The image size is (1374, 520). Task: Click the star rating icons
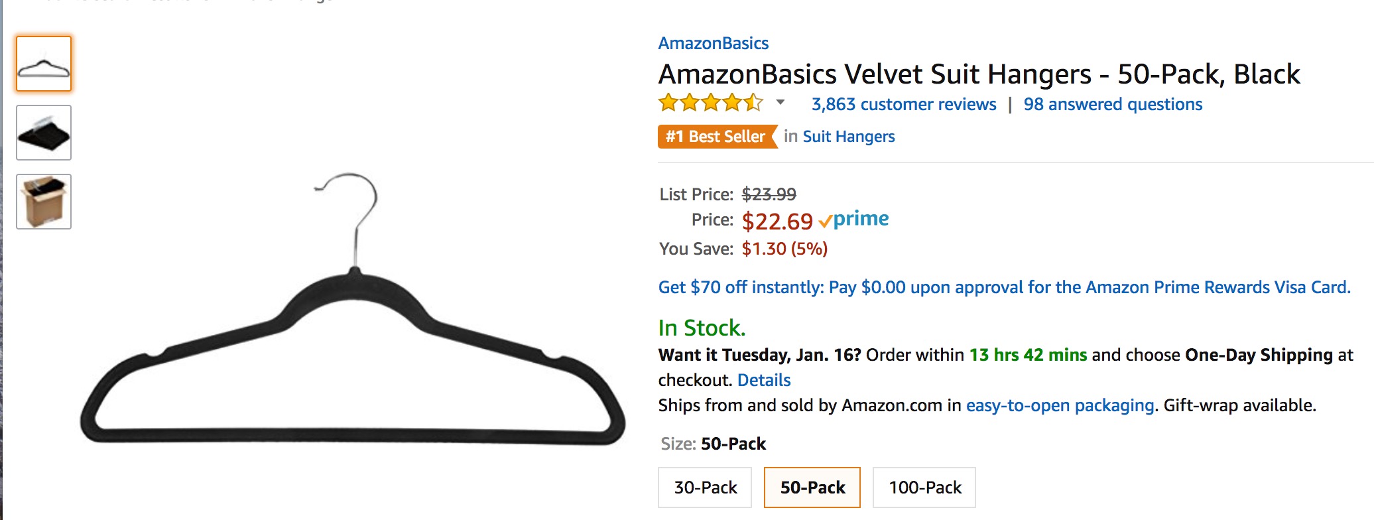point(710,103)
